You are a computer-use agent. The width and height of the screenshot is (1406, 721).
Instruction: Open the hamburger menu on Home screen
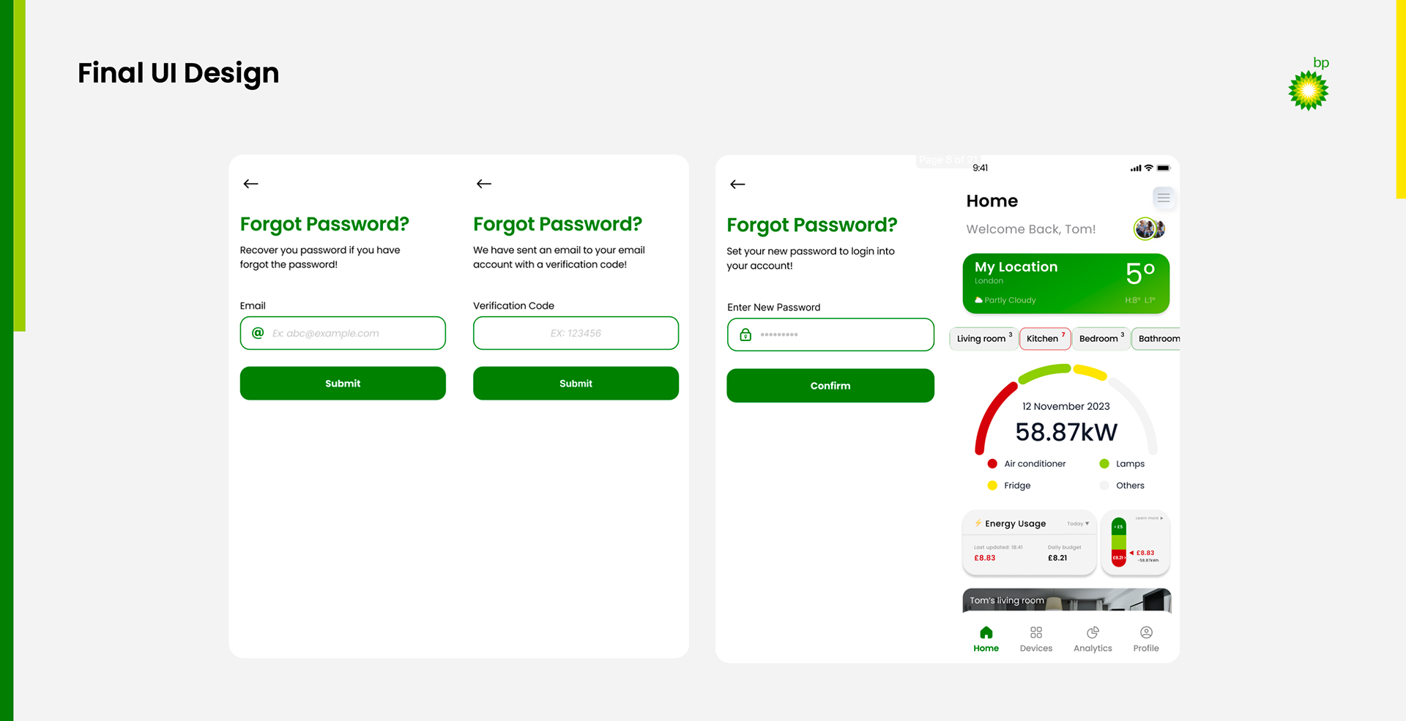(1163, 198)
